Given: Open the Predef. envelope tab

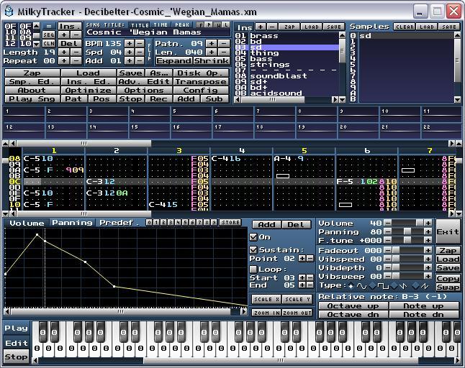Looking at the screenshot, I should pyautogui.click(x=118, y=223).
